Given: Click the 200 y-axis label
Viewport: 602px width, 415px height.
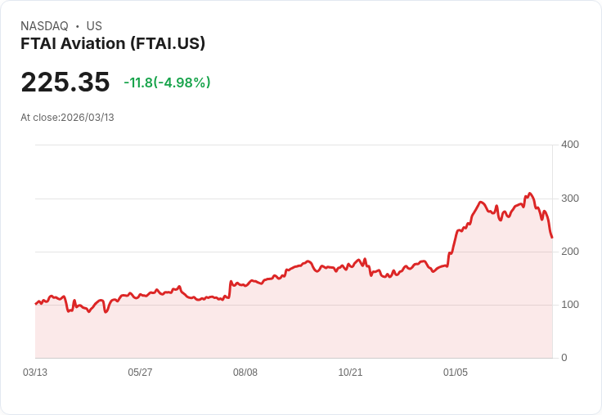Looking at the screenshot, I should point(569,252).
